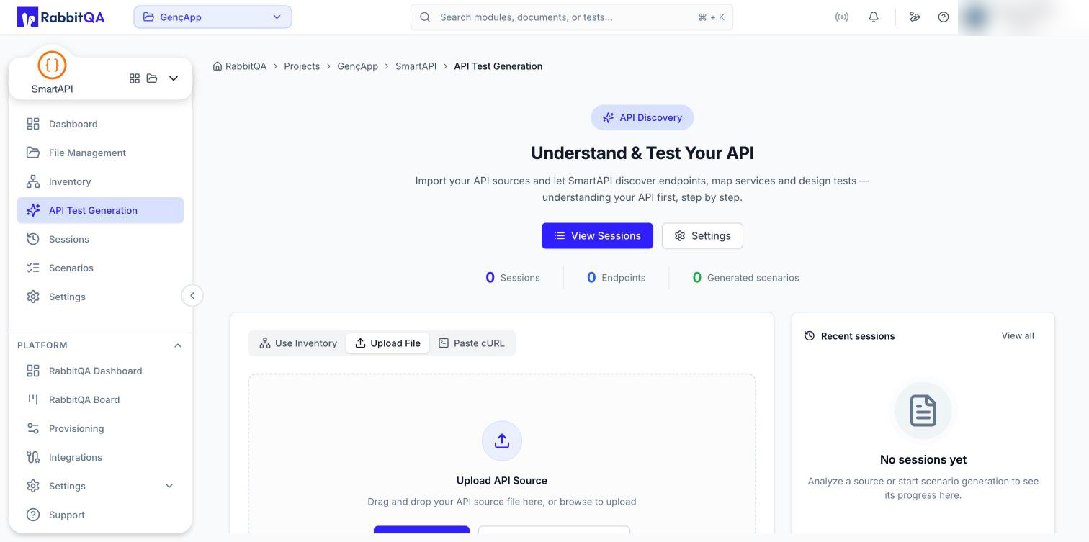Click the upload arrow circle icon
The image size is (1089, 542).
[502, 441]
